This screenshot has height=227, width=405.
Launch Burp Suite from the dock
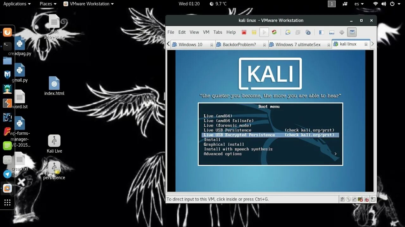pyautogui.click(x=7, y=103)
